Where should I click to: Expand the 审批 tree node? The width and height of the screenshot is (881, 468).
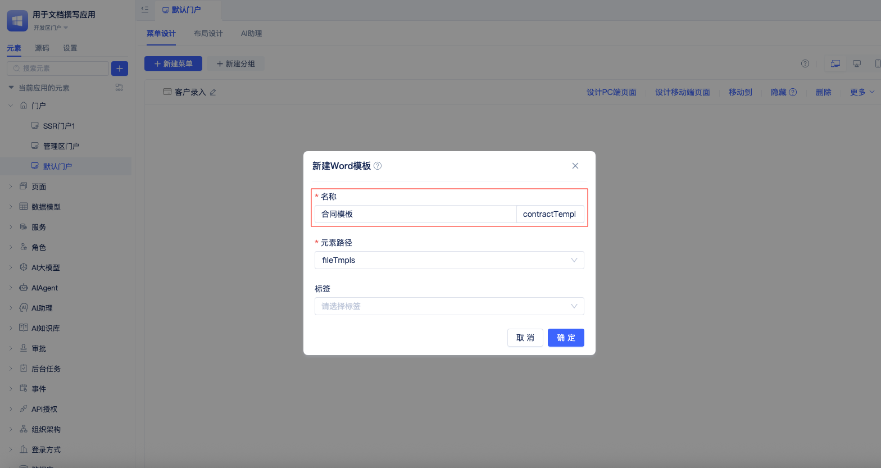coord(11,348)
